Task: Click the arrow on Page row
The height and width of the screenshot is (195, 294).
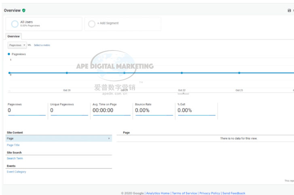Action: (x=109, y=138)
